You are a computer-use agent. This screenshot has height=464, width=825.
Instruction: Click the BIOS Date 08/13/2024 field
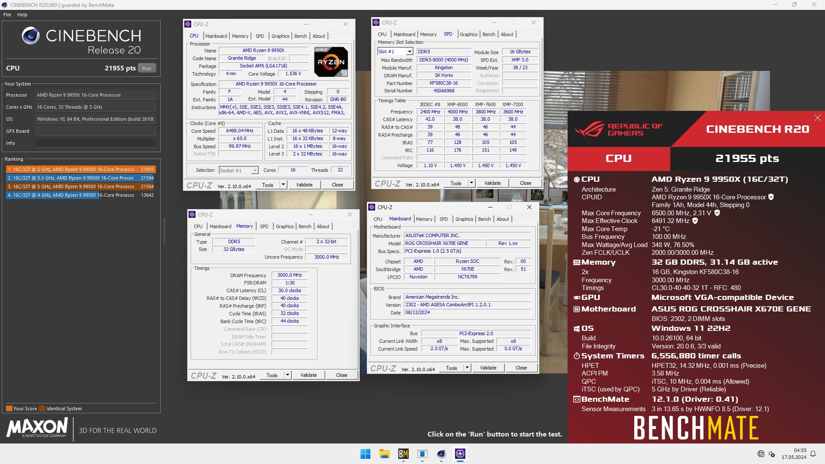[x=467, y=312]
